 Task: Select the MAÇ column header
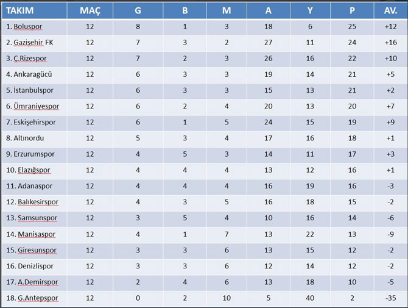(90, 11)
